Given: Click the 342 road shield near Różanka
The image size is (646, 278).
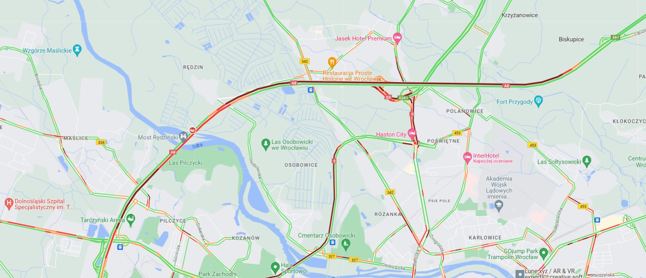Looking at the screenshot, I should coord(390,192).
